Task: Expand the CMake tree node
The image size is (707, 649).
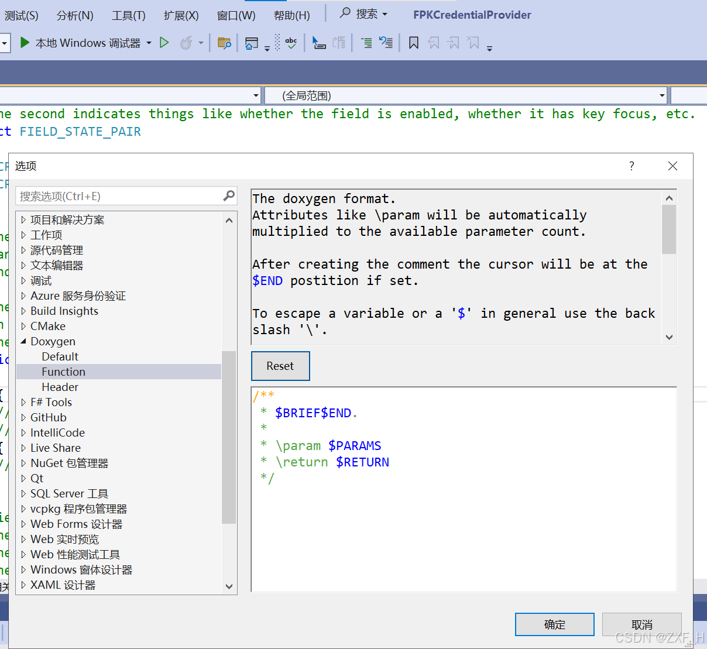Action: (x=23, y=327)
